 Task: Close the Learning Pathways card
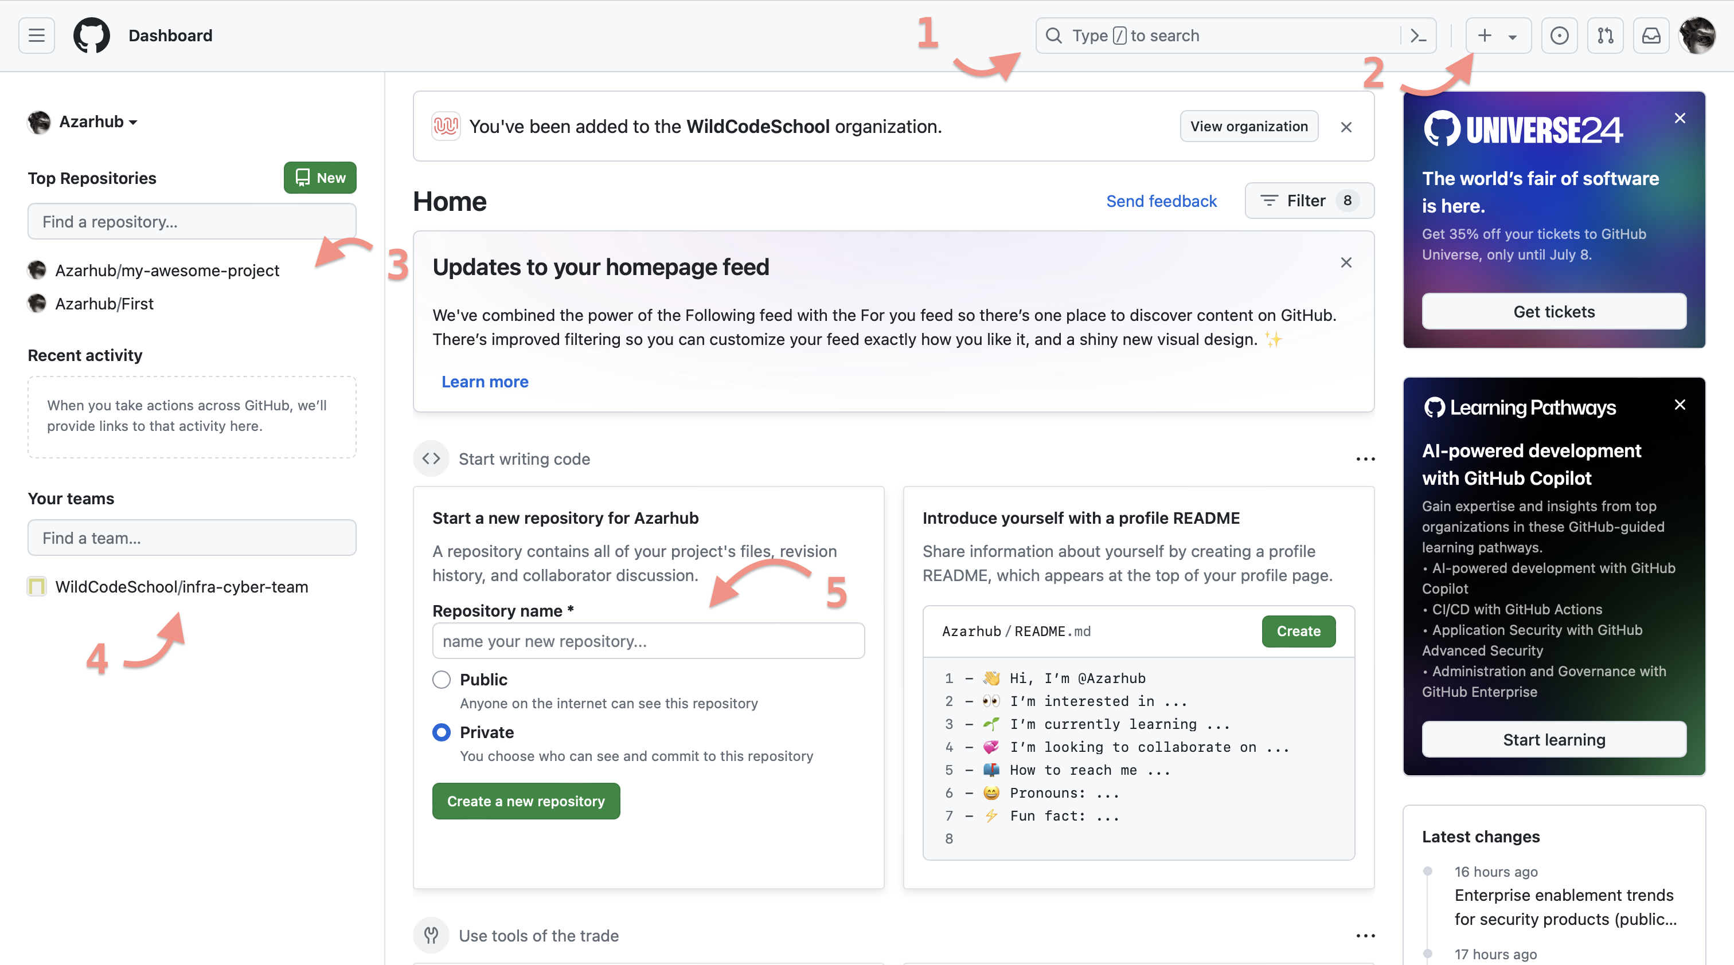coord(1680,405)
